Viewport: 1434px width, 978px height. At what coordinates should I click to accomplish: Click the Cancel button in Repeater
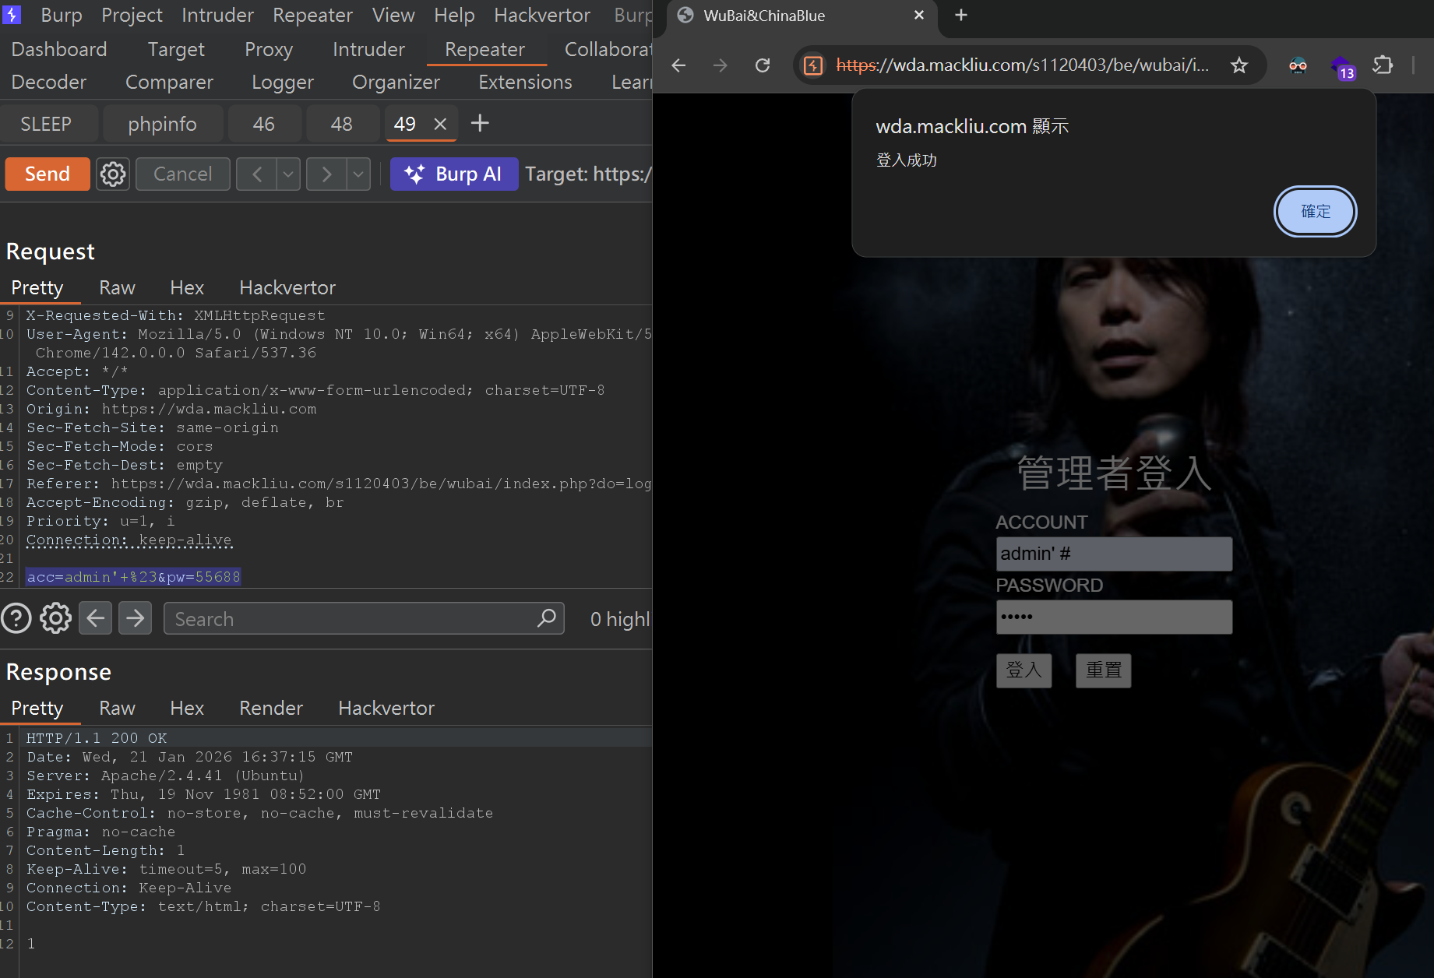pos(183,174)
